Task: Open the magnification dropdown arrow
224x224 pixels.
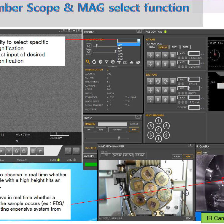Action: click(139, 41)
